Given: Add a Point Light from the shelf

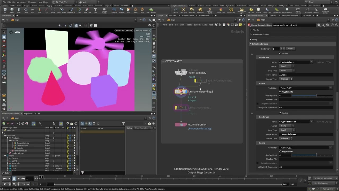Looking at the screenshot, I should 183,10.
